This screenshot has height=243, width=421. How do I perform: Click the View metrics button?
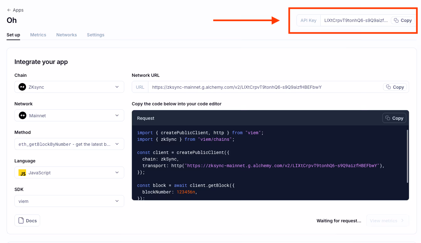tap(387, 221)
